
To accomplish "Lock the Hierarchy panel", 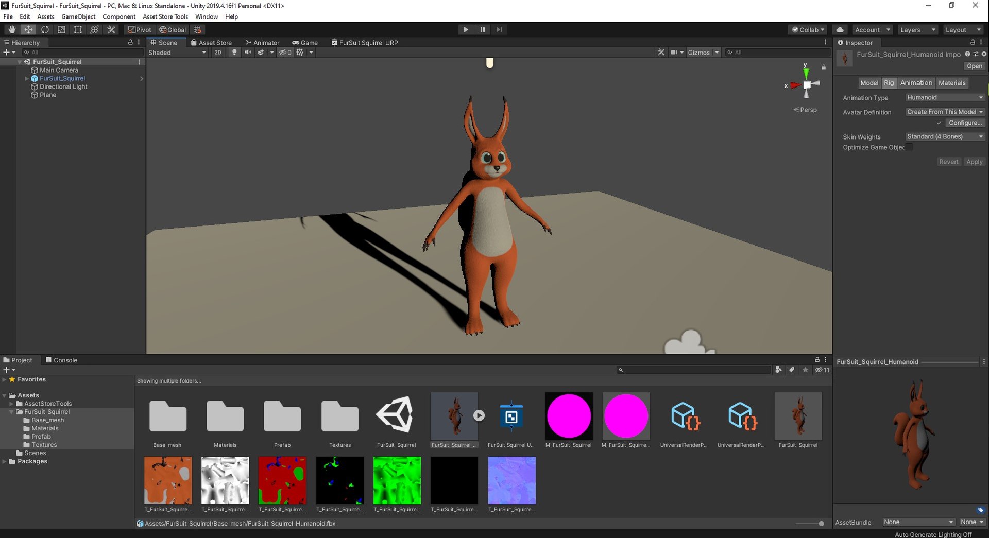I will tap(130, 42).
